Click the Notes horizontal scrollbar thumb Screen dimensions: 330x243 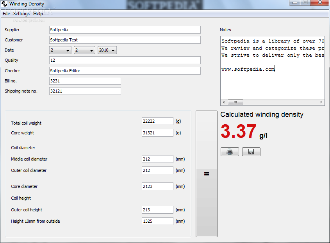click(235, 102)
